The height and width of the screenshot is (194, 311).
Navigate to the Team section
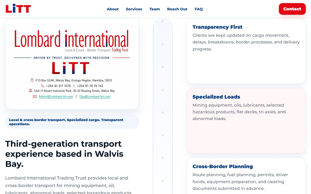pos(154,9)
